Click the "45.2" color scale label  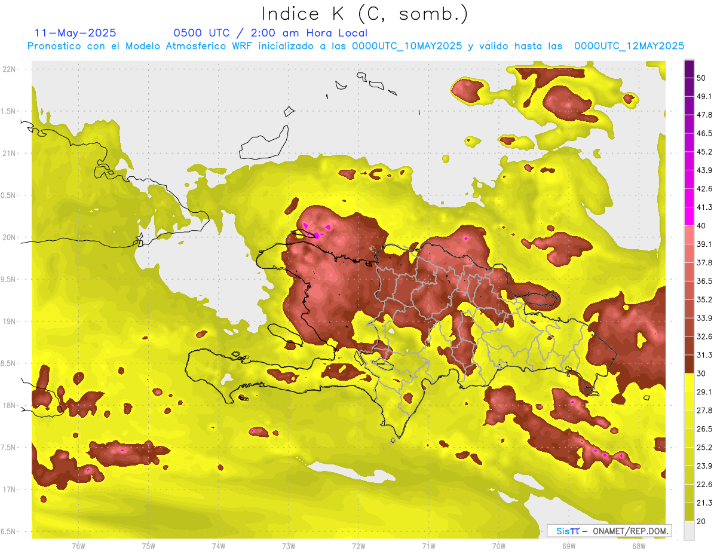[704, 152]
